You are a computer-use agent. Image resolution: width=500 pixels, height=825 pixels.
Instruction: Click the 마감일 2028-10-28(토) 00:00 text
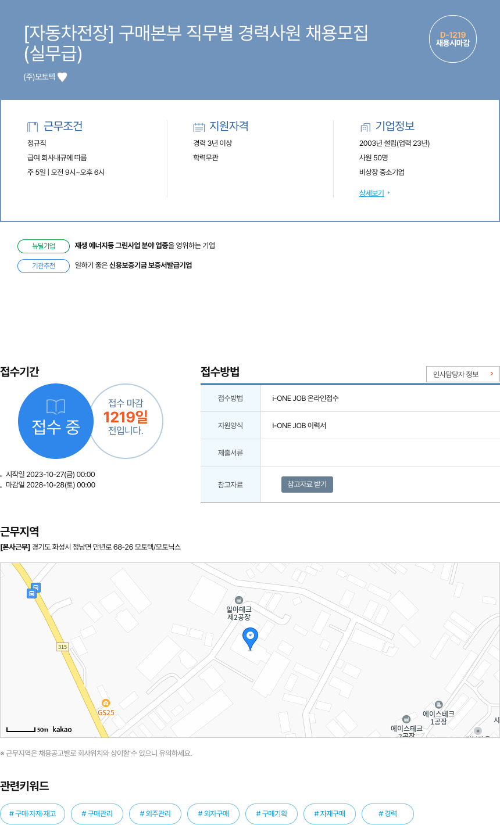tap(51, 485)
